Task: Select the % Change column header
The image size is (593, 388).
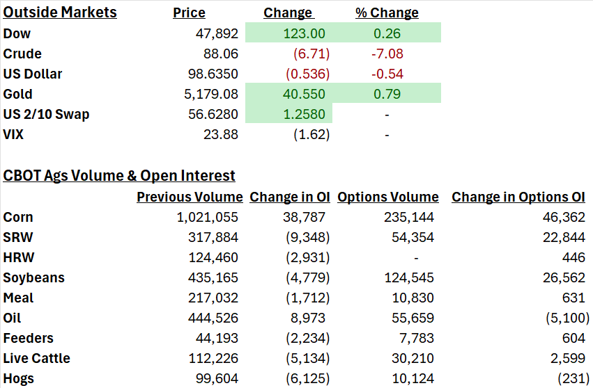Action: pyautogui.click(x=387, y=13)
